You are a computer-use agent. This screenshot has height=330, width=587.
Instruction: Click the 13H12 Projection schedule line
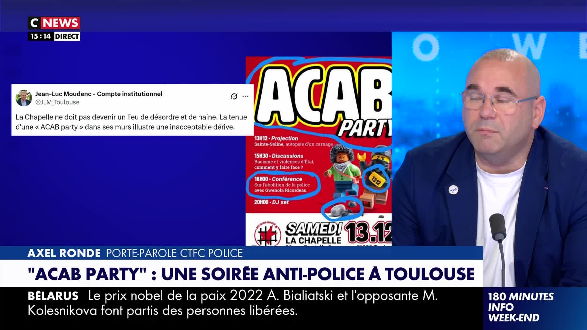pyautogui.click(x=293, y=141)
